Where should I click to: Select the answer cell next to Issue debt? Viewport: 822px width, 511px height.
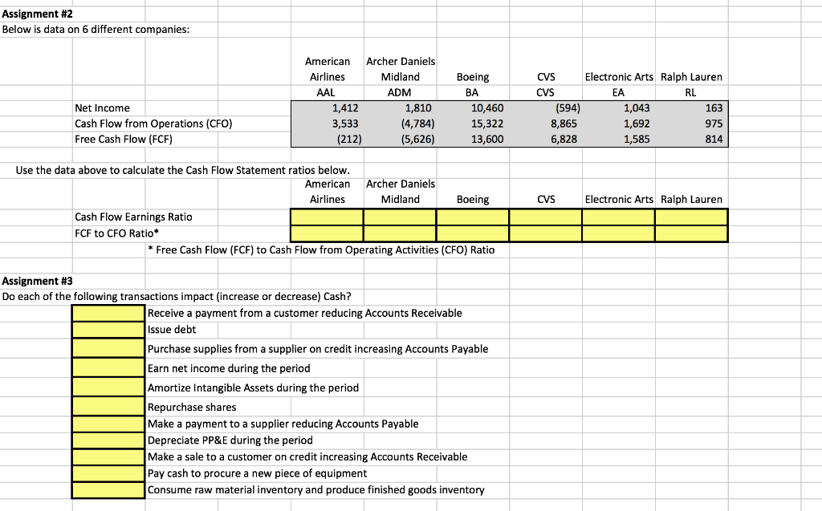pyautogui.click(x=108, y=329)
